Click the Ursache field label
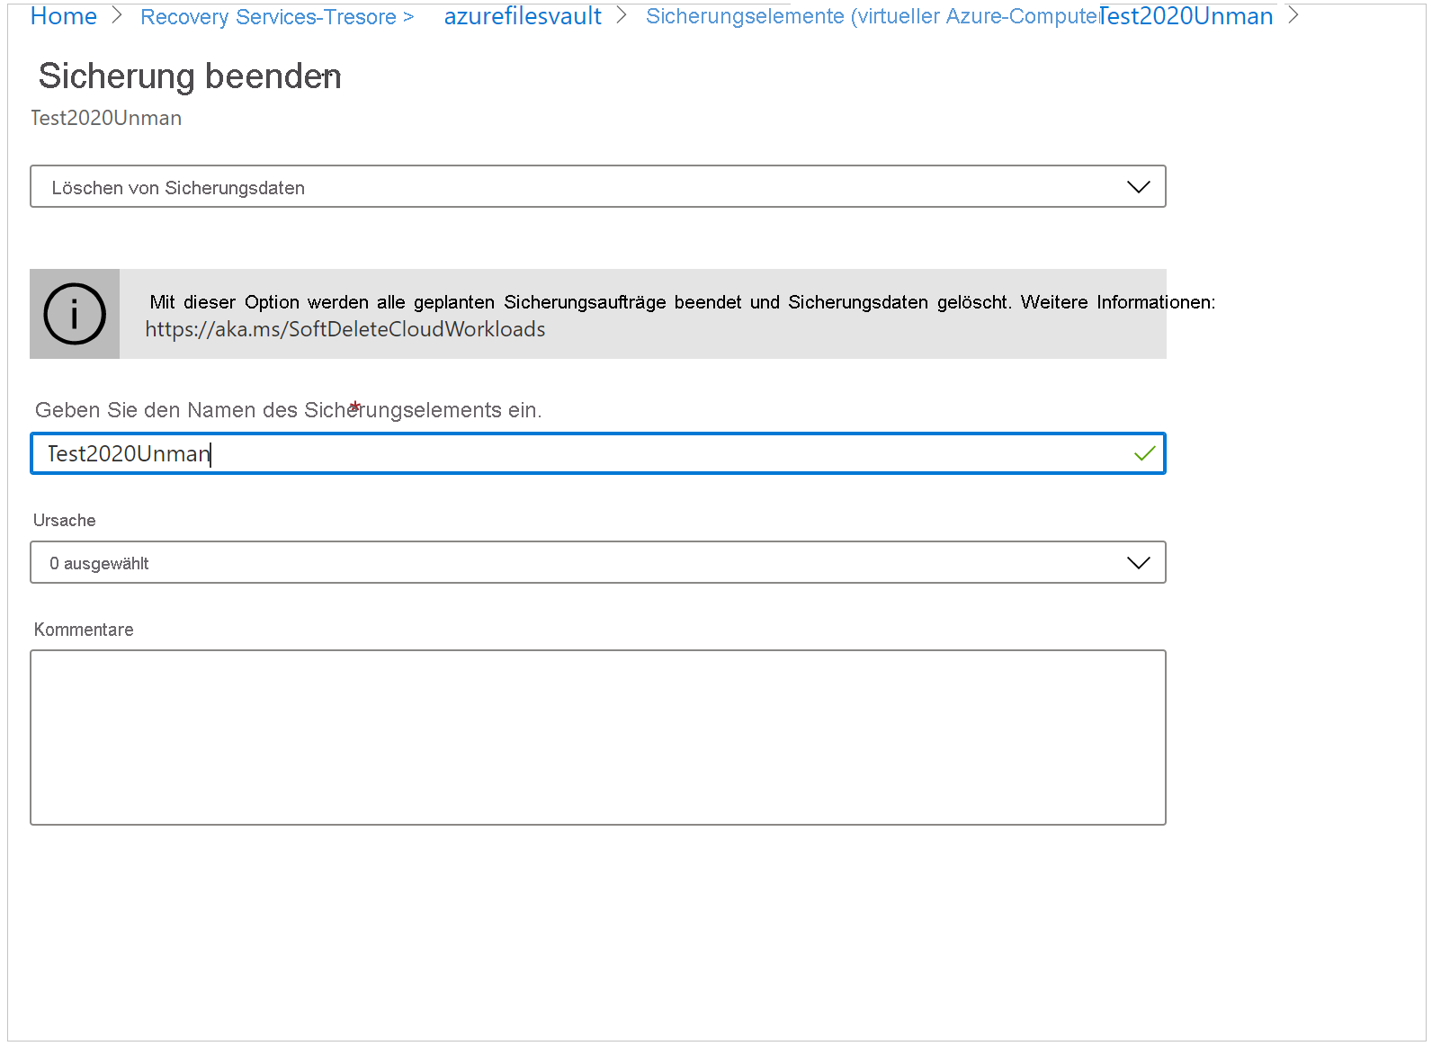The width and height of the screenshot is (1432, 1046). [65, 520]
